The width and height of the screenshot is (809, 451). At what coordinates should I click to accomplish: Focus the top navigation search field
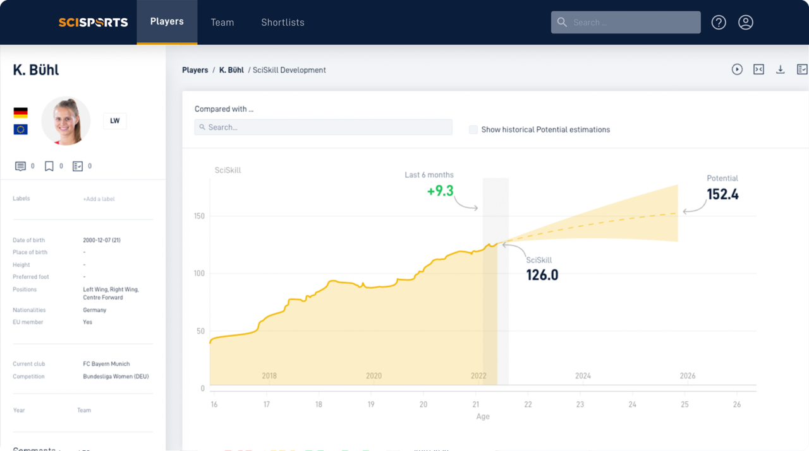(626, 22)
